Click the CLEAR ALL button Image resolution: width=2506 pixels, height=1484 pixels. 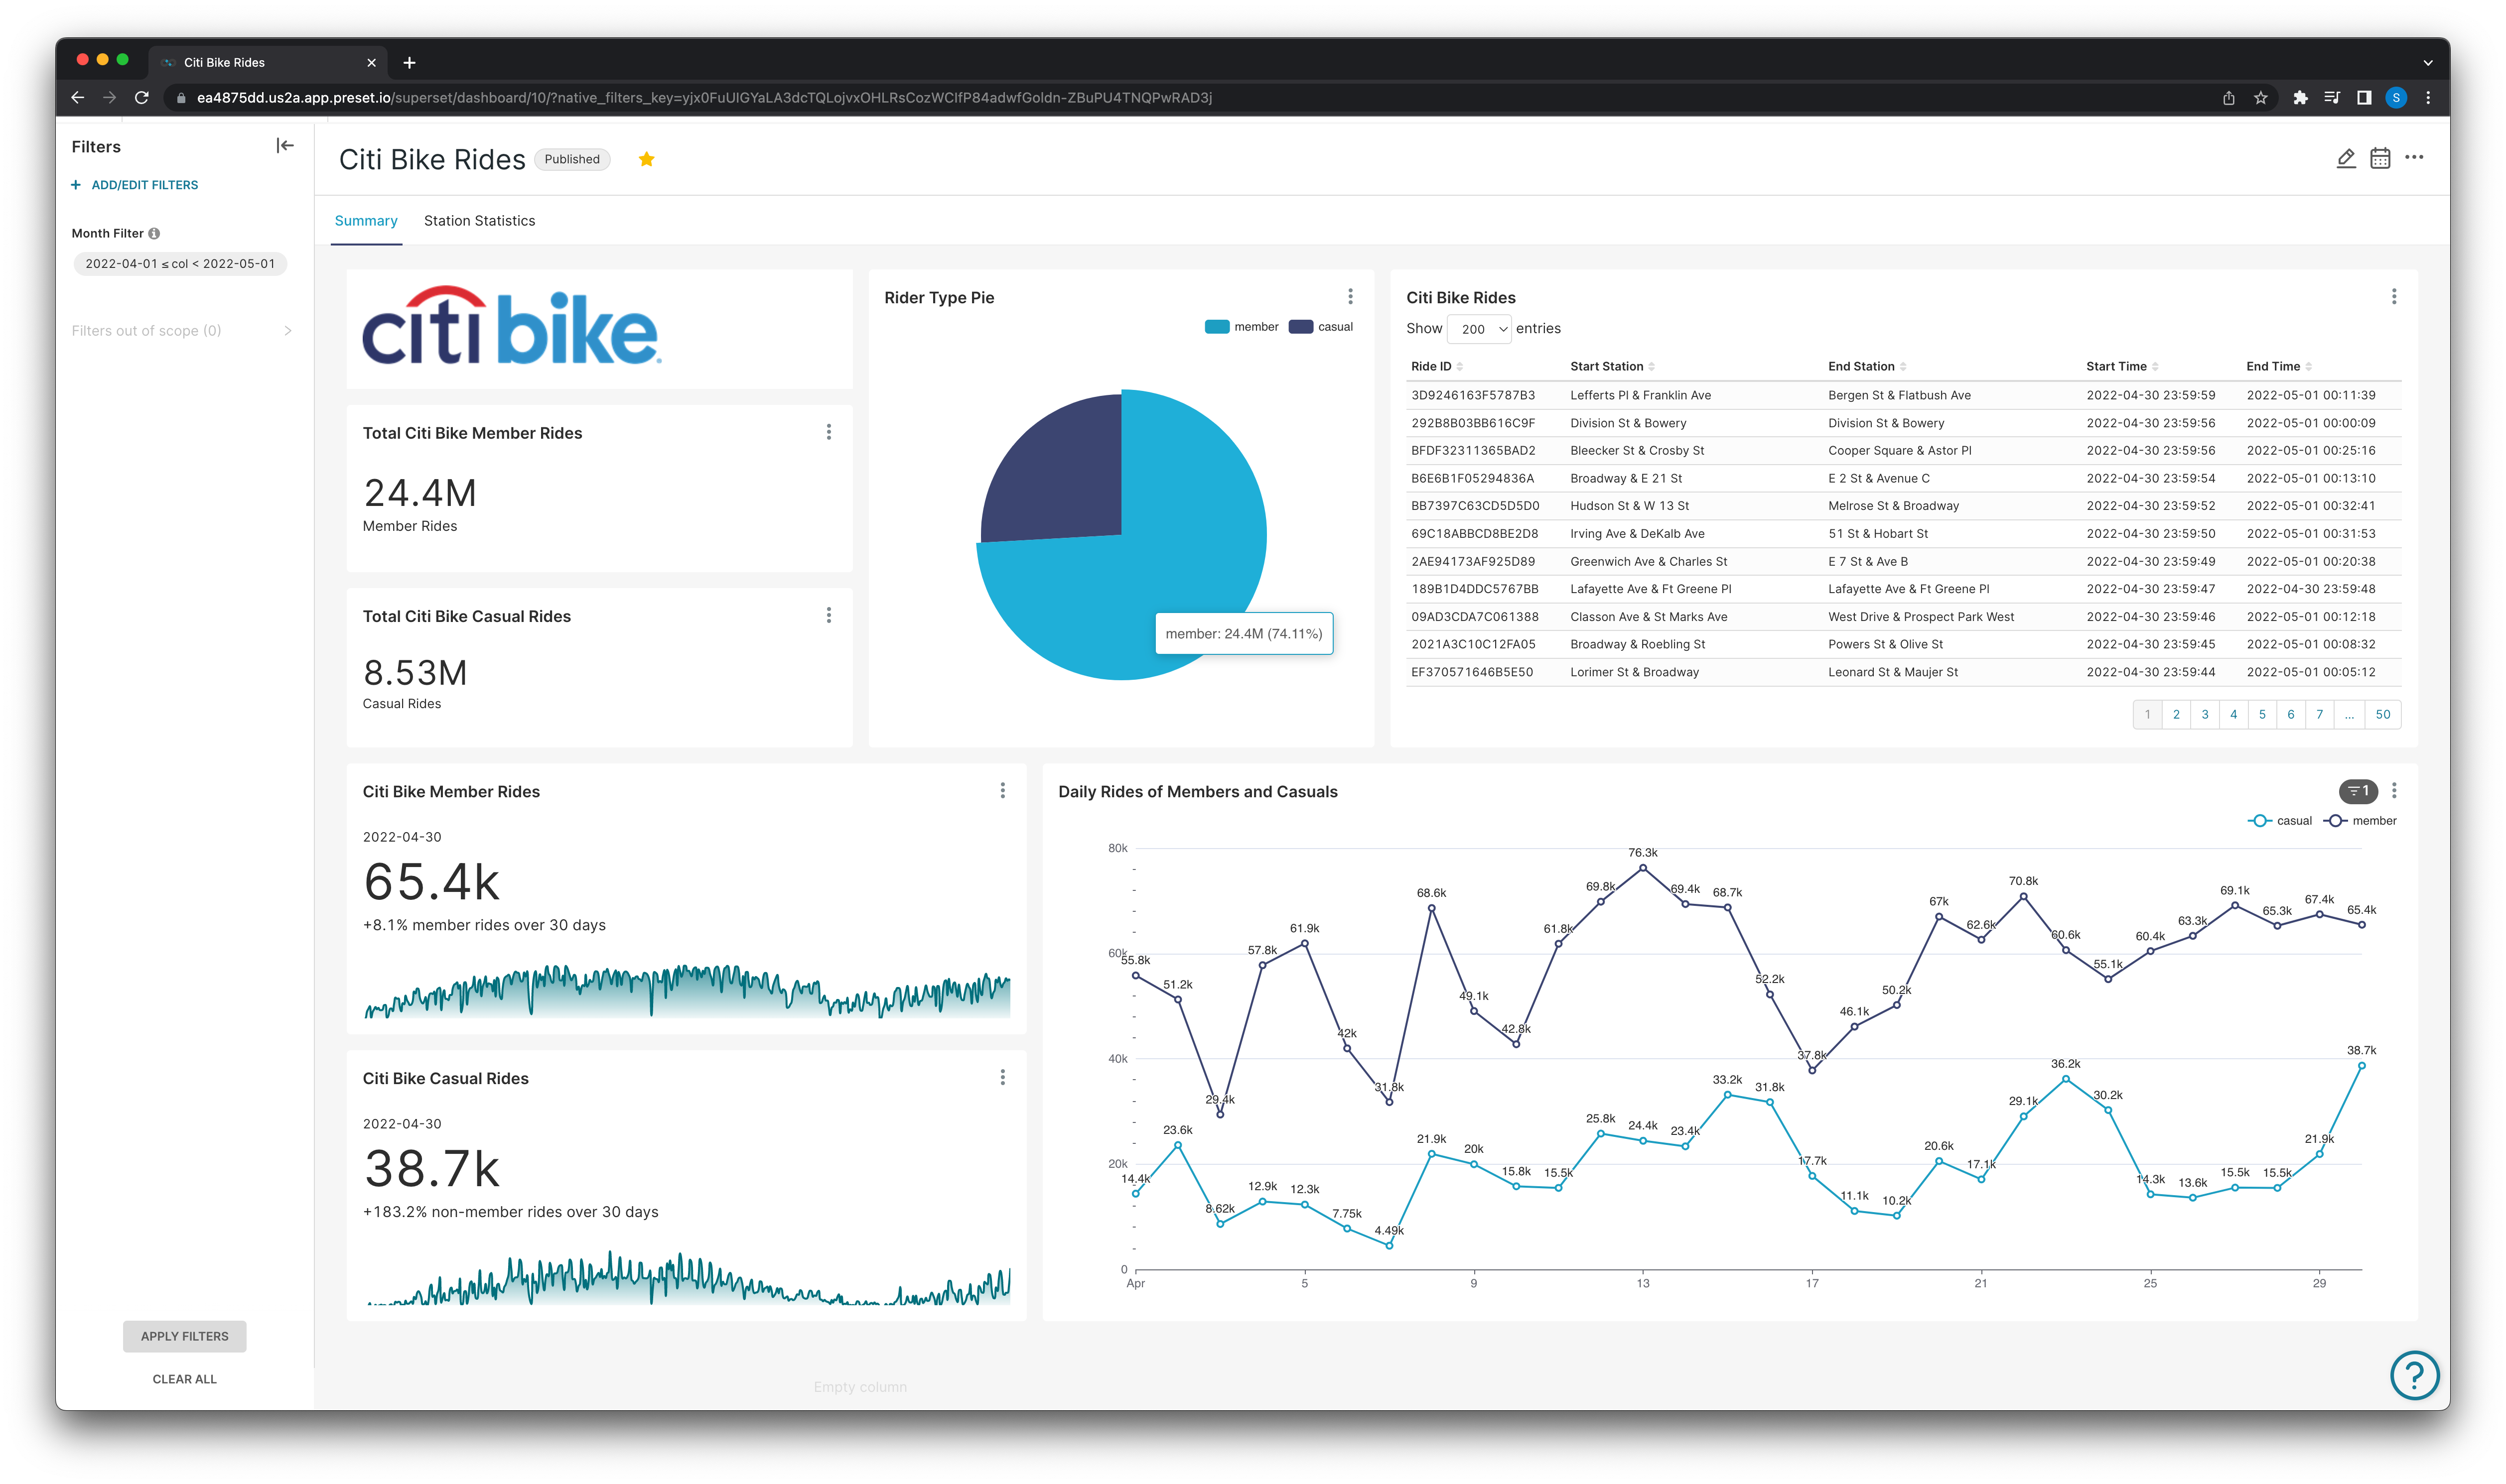[184, 1379]
